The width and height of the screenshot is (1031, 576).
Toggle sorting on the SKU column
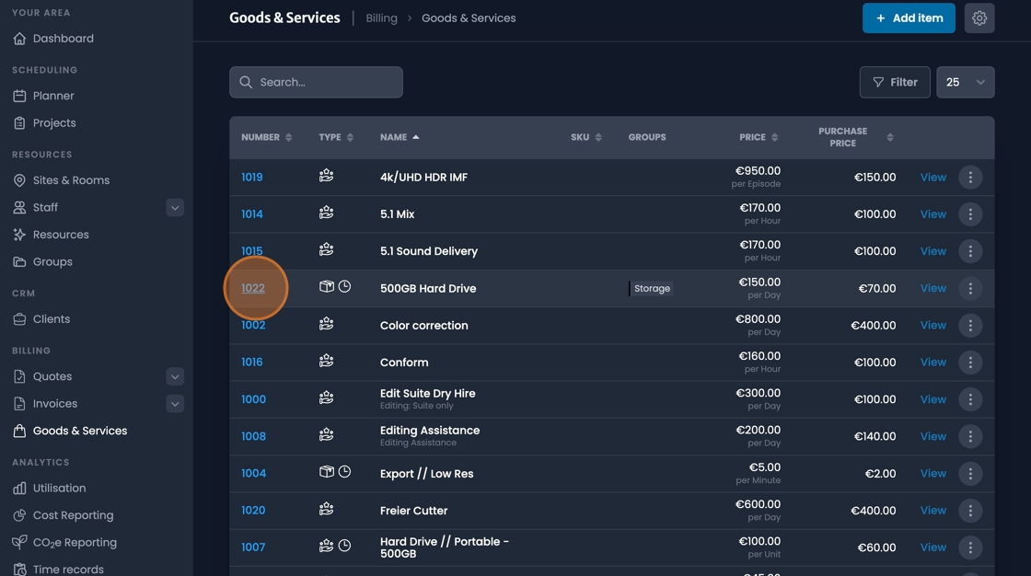click(598, 136)
